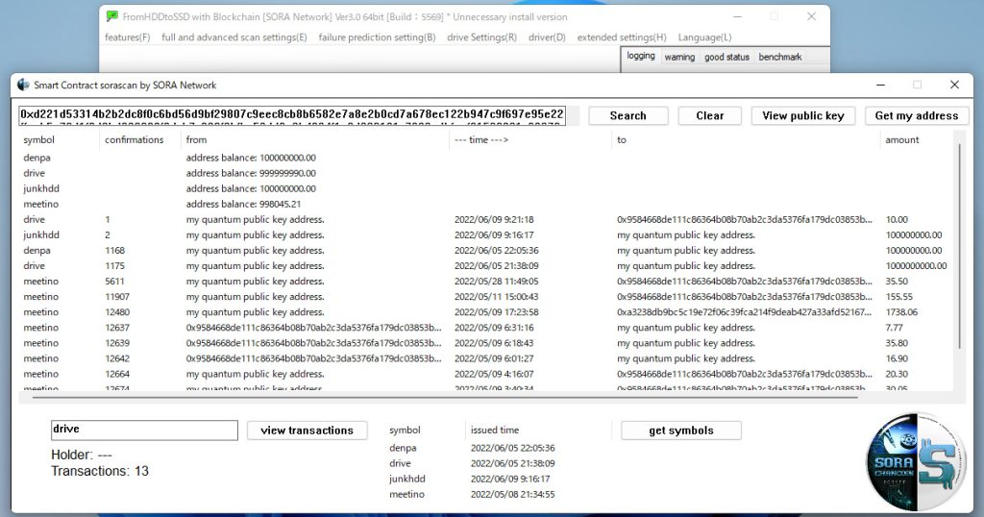984x517 pixels.
Task: Switch to the warning tab
Action: click(679, 57)
